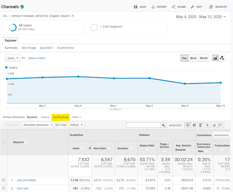Open the Insights icon
The width and height of the screenshot is (233, 192).
[211, 7]
